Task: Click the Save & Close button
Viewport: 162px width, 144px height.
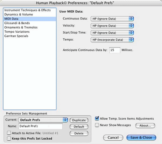Action: point(141,138)
